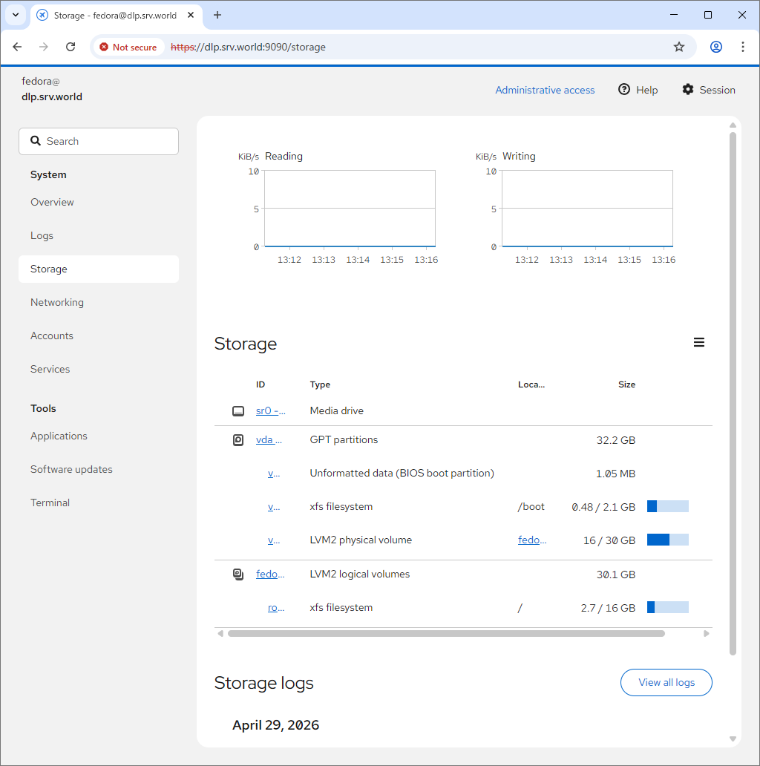Click the right arrow of horizontal scrollbar

click(x=707, y=634)
